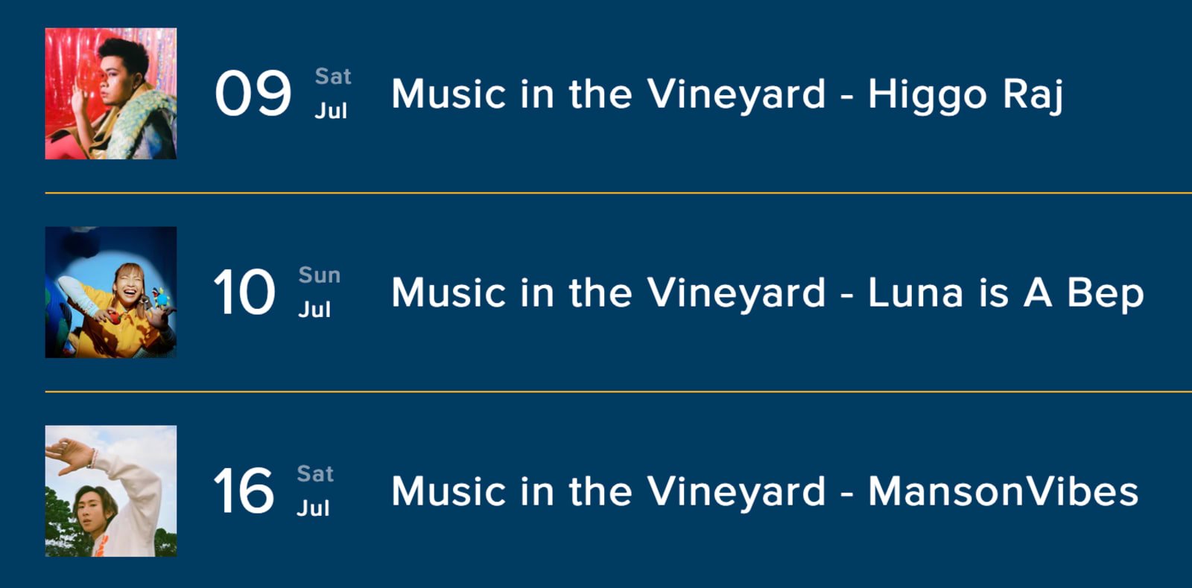Click the artist name MansonVibes
1192x588 pixels.
1004,491
